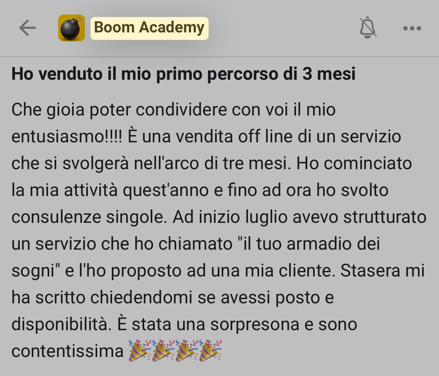
Task: Open the Boom Academy group name
Action: (149, 28)
